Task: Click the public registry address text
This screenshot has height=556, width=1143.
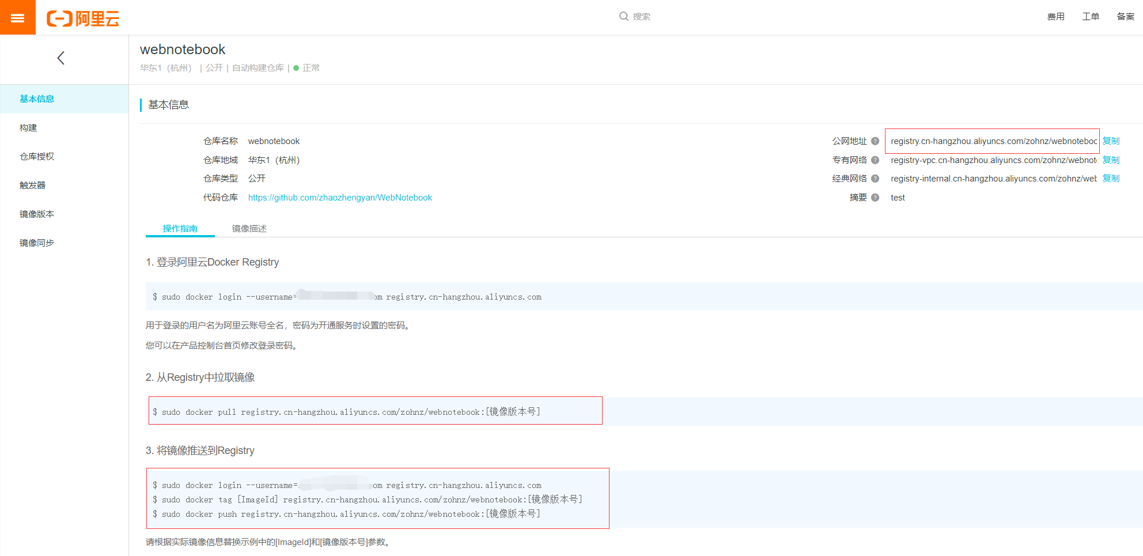Action: tap(993, 141)
